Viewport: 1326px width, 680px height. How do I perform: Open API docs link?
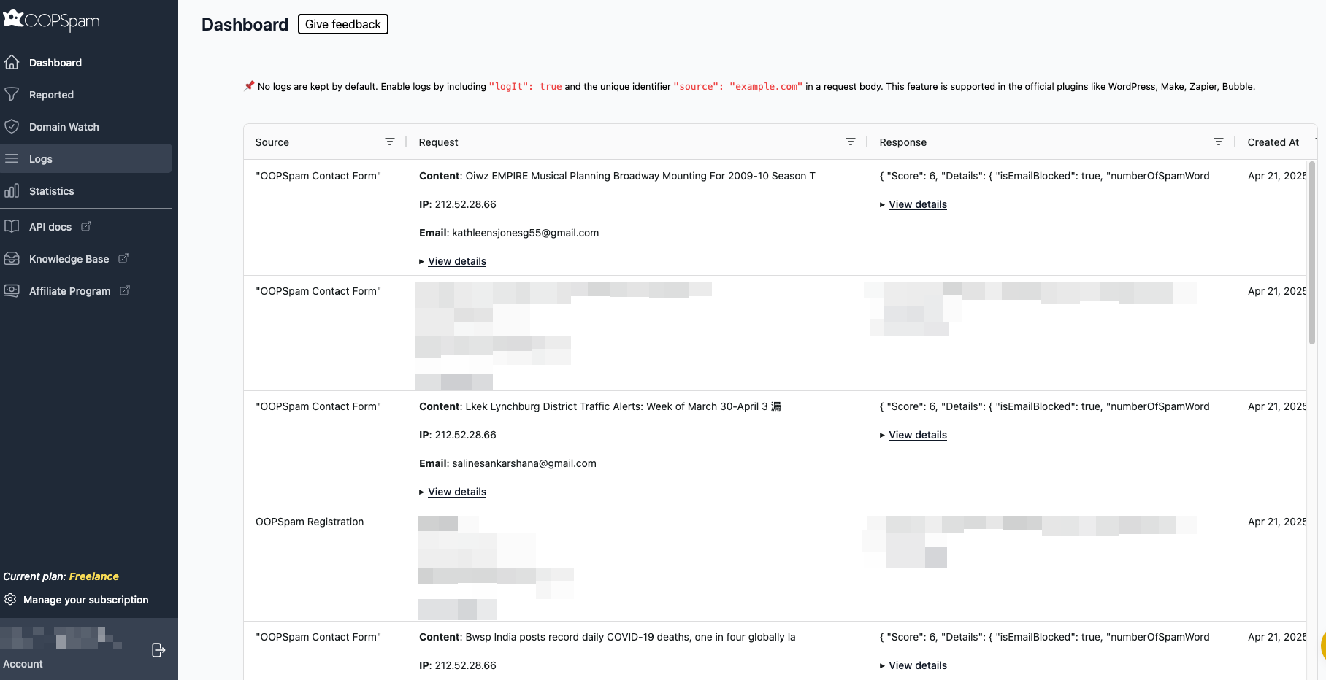tap(50, 227)
